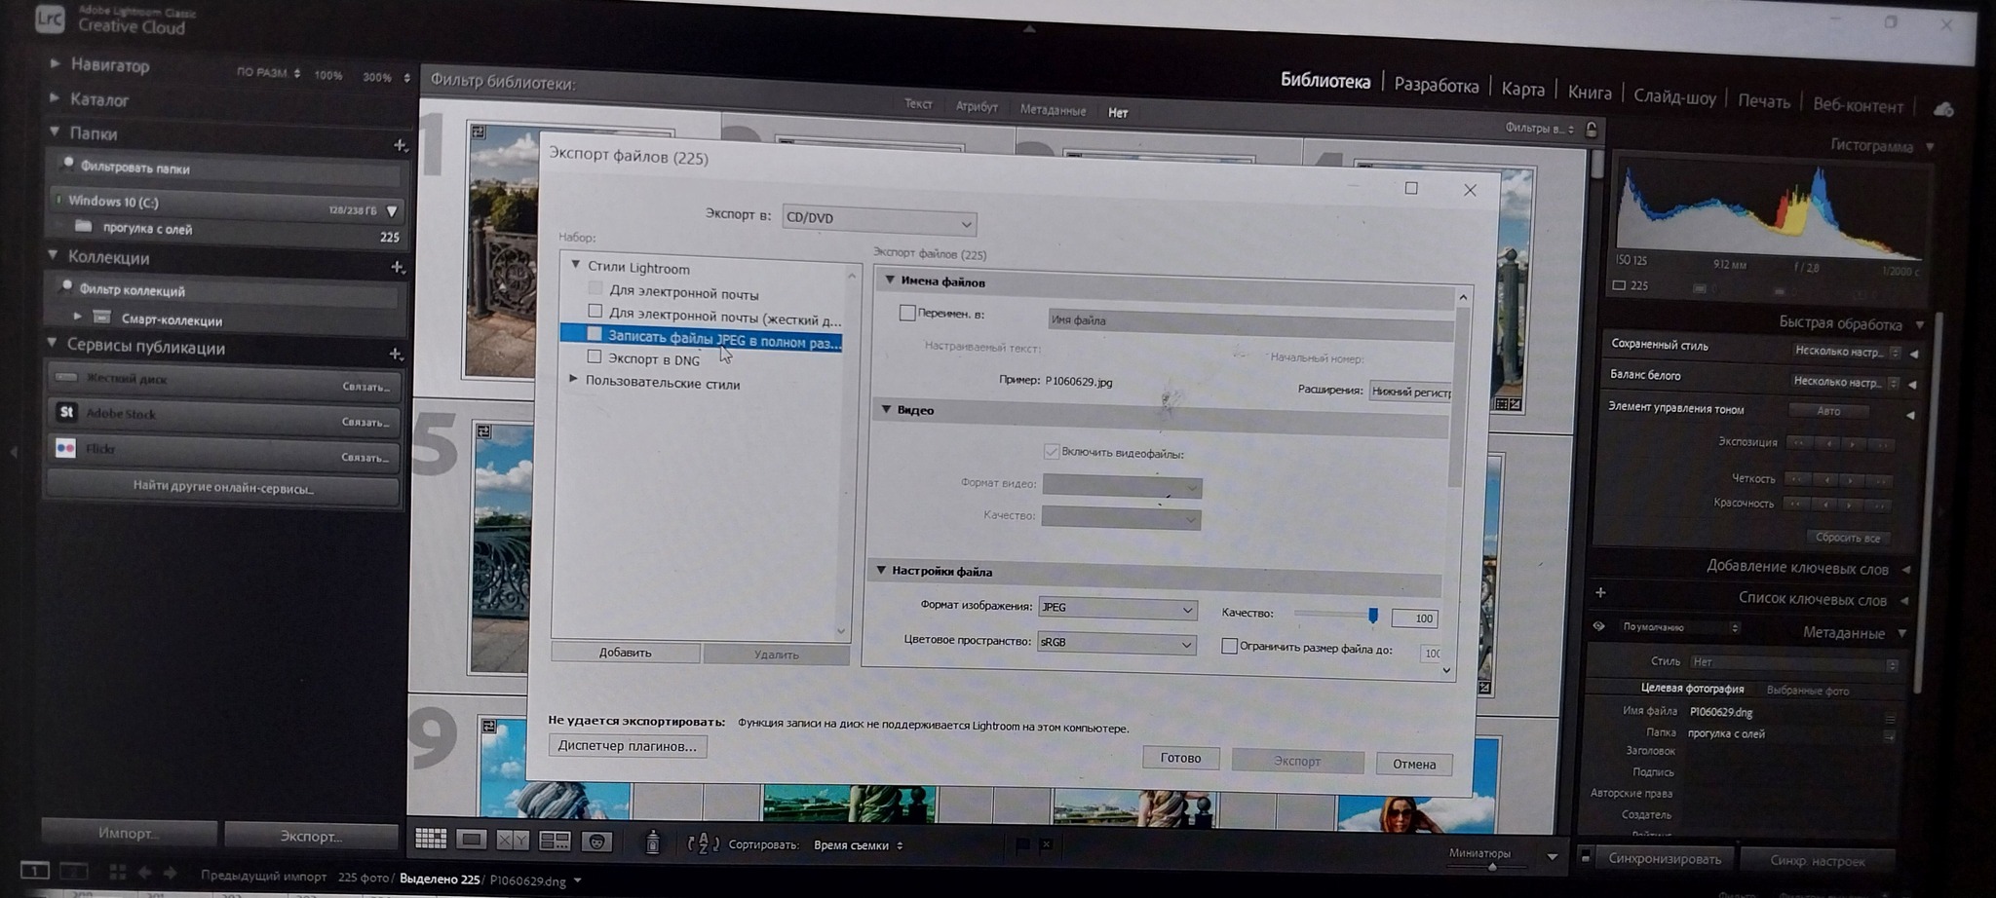Open the Формат изображения JPEG dropdown
Image resolution: width=1996 pixels, height=898 pixels.
pos(1117,608)
